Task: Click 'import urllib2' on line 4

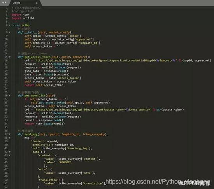Action: (23, 18)
